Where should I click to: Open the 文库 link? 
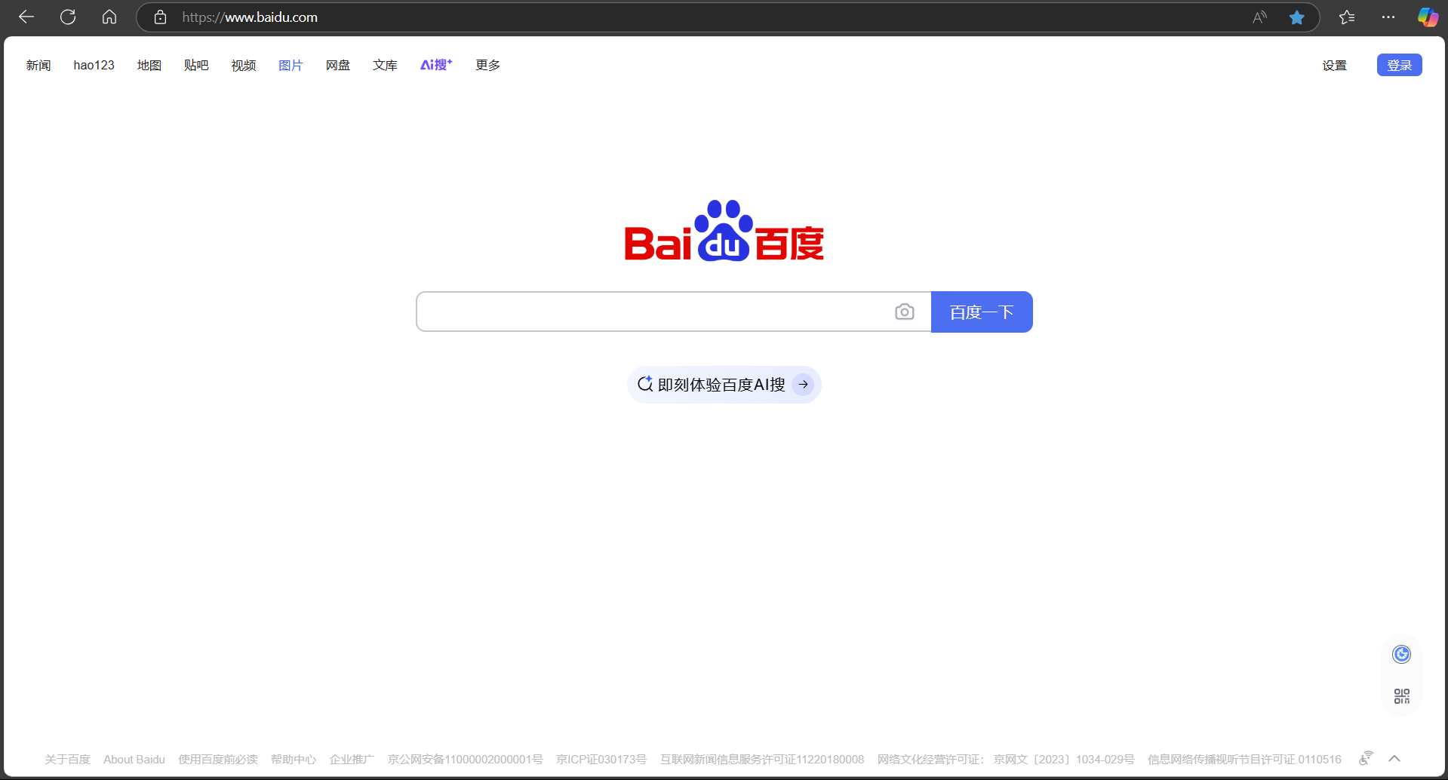(x=385, y=66)
